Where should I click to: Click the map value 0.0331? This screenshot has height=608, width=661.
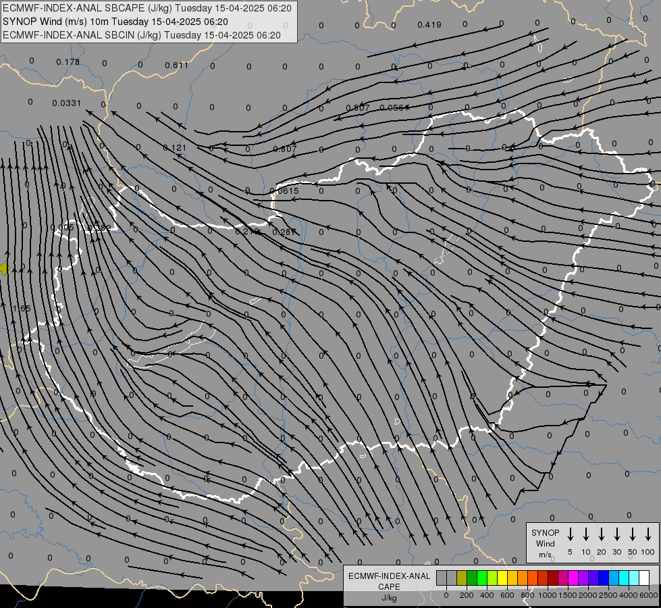click(x=67, y=103)
